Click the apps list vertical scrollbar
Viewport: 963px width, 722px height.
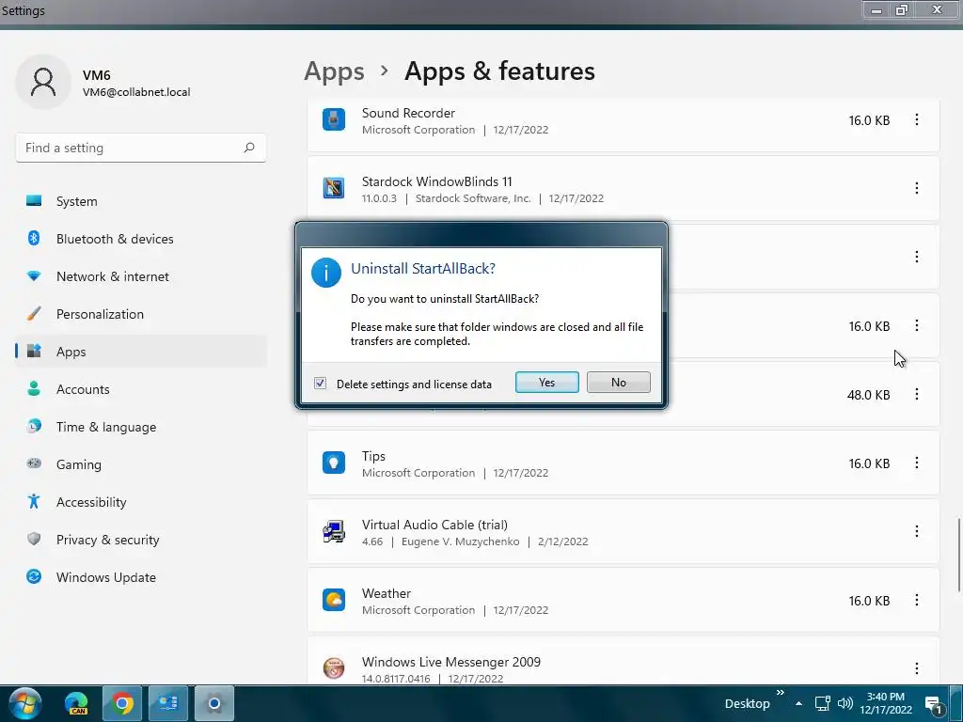tap(958, 555)
